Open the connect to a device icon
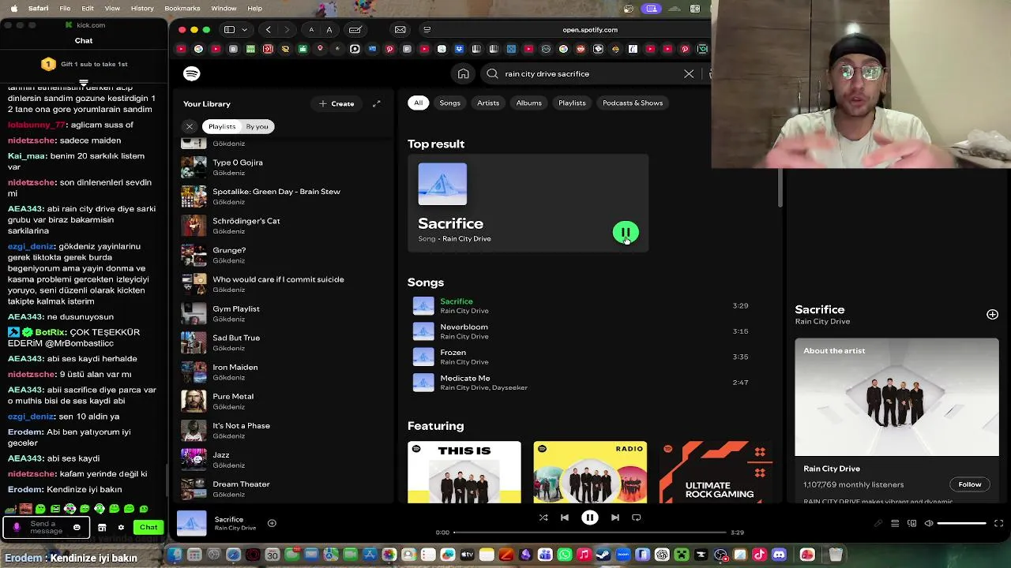Screen dimensions: 1011x568 [x=911, y=523]
